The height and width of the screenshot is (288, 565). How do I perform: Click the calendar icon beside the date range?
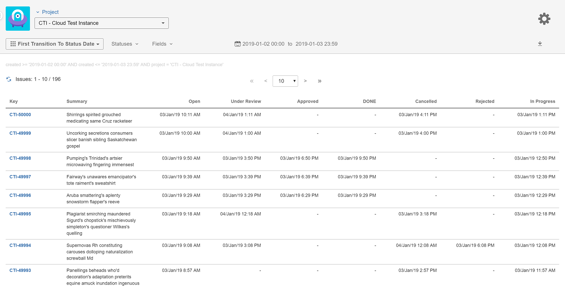[237, 44]
